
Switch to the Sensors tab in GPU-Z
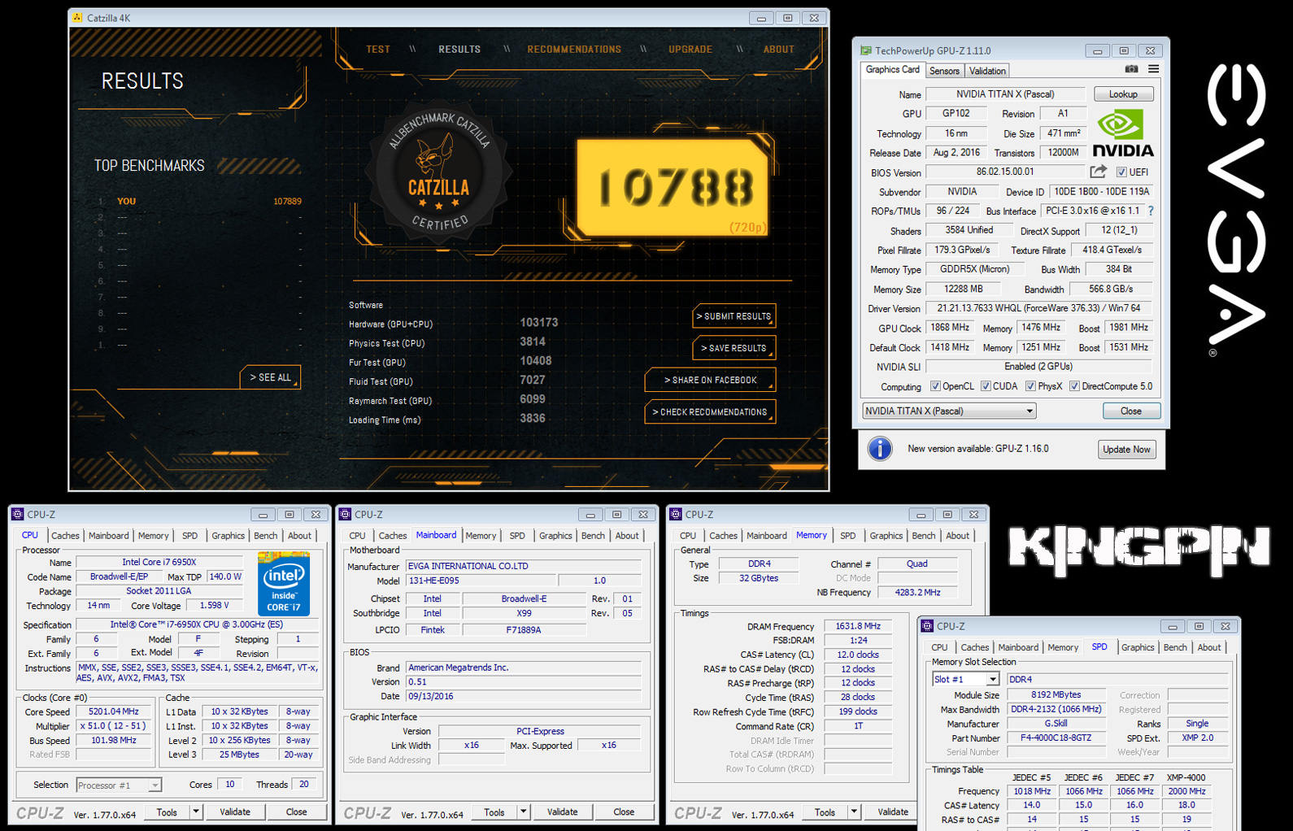tap(944, 71)
